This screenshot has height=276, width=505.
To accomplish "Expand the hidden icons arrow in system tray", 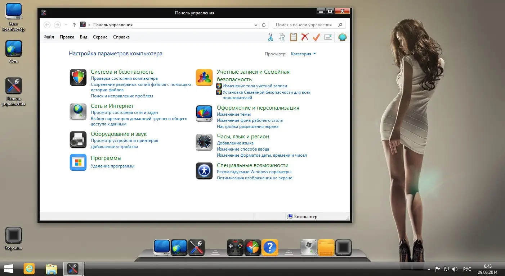I will click(x=429, y=269).
